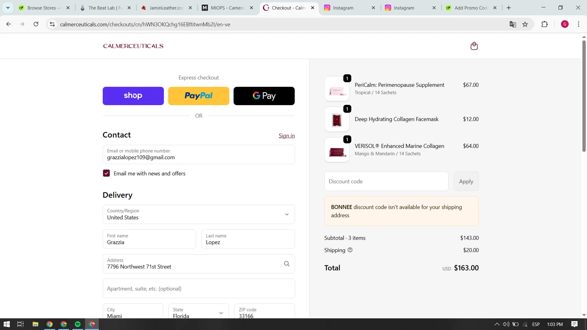Screen dimensions: 587x330
Task: View site information icon beside URL
Action: click(52, 24)
